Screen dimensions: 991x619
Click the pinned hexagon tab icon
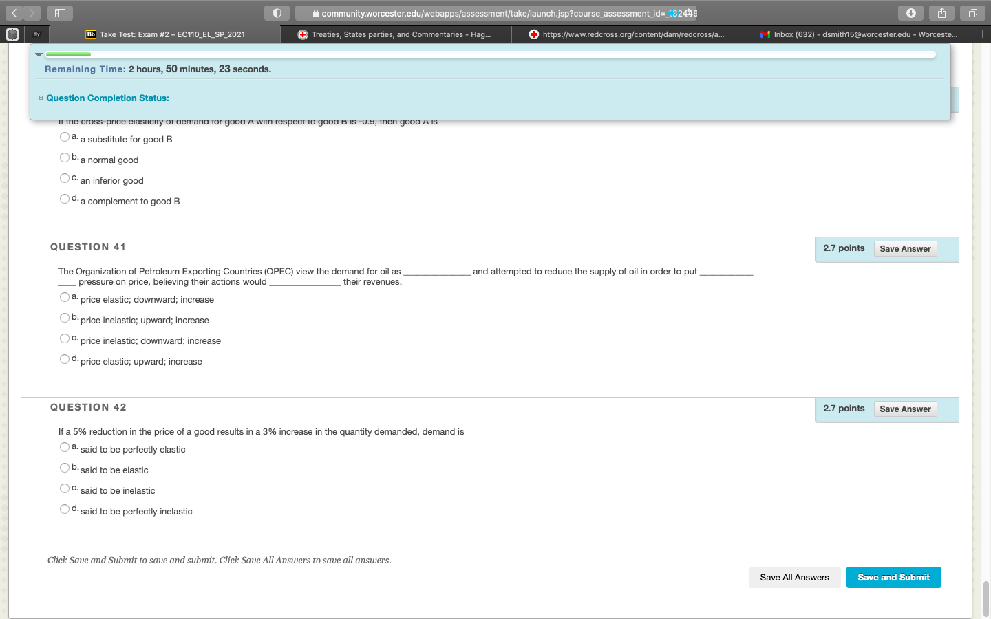point(12,34)
